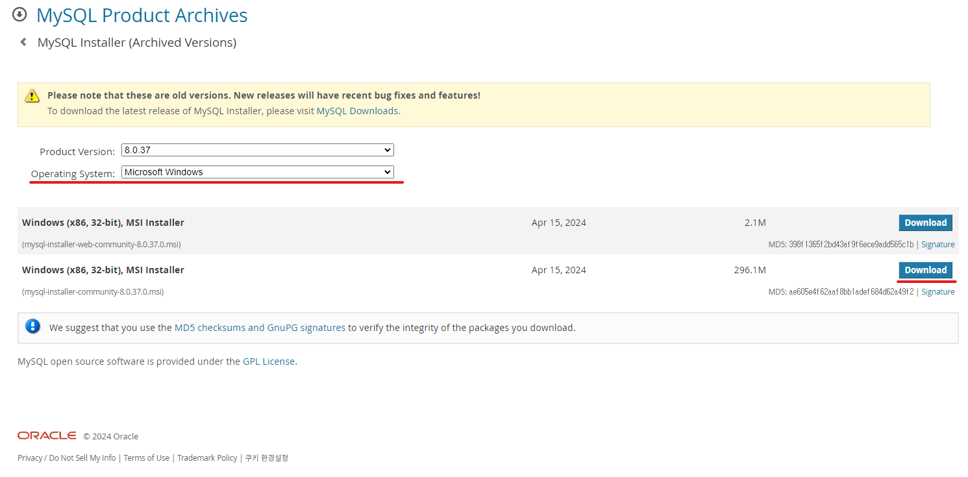
Task: Open the MySQL Downloads link
Action: [x=357, y=111]
